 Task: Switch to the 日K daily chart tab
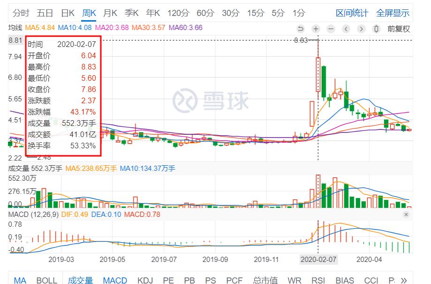pos(67,13)
